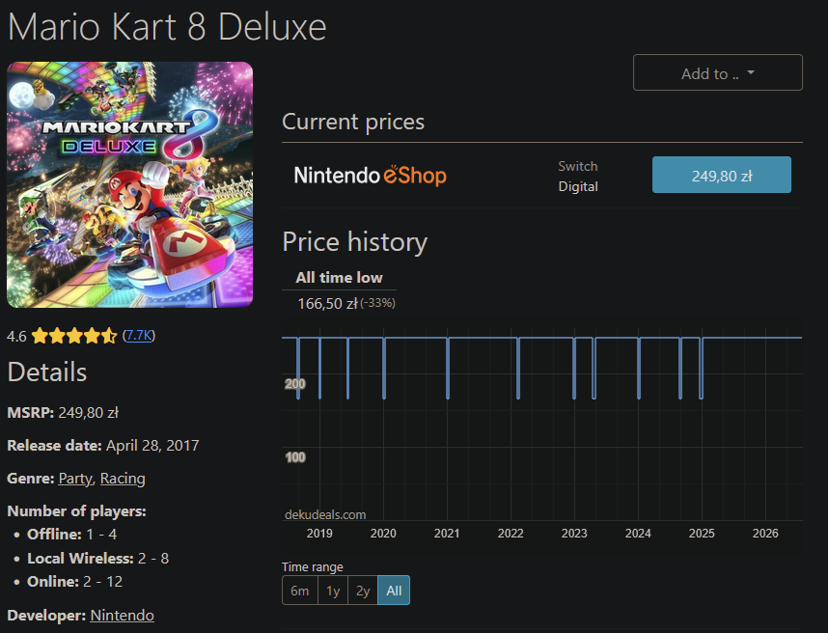Click the 'Details' heading
This screenshot has height=633, width=828.
click(47, 372)
